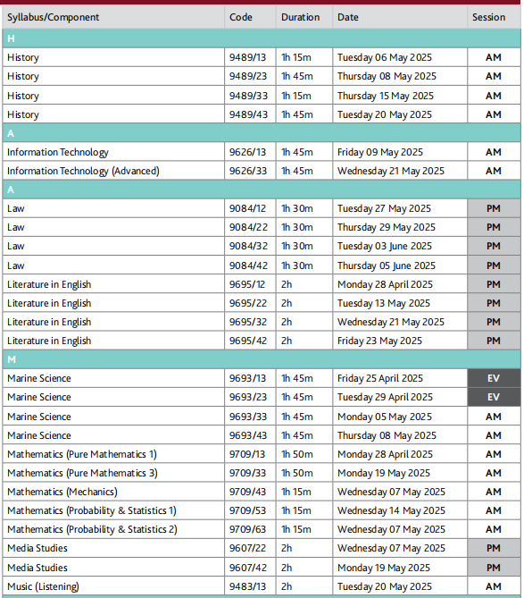Select the date Friday 25 April 2025
Viewport: 524px width, 598px height.
tap(380, 378)
